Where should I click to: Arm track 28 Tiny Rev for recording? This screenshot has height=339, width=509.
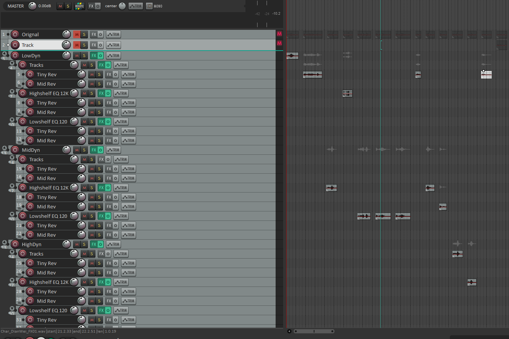point(30,291)
